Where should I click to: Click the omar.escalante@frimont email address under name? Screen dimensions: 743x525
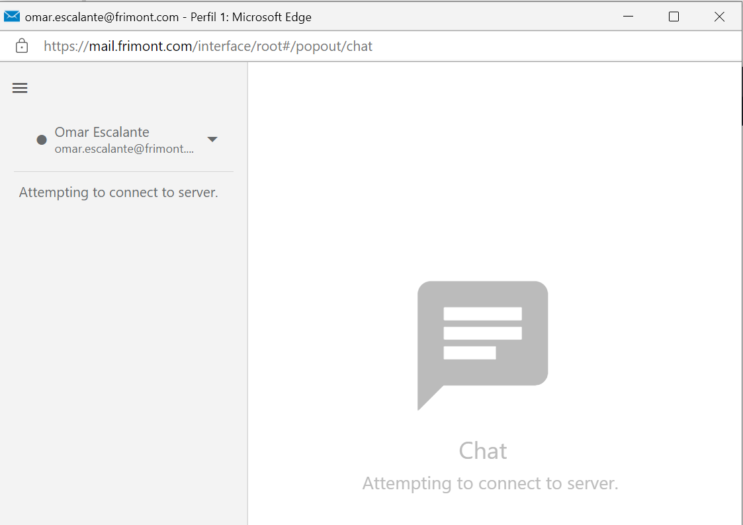124,149
